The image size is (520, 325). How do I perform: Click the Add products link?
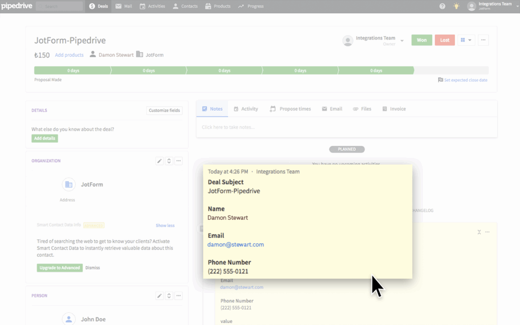[69, 55]
